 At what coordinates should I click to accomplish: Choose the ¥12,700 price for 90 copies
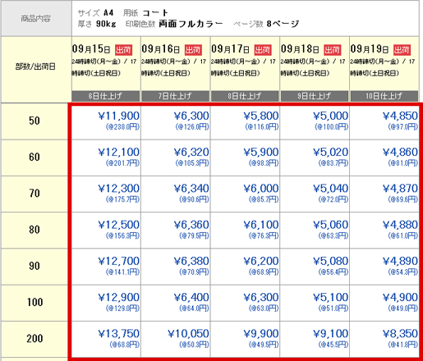tap(119, 261)
